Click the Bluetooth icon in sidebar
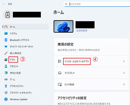Image resolution: width=130 pixels, height=105 pixels. pos(6,40)
